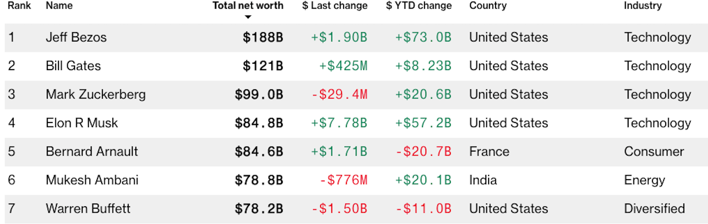The width and height of the screenshot is (708, 224).
Task: Click France in Bernard Arnault's row
Action: click(489, 152)
